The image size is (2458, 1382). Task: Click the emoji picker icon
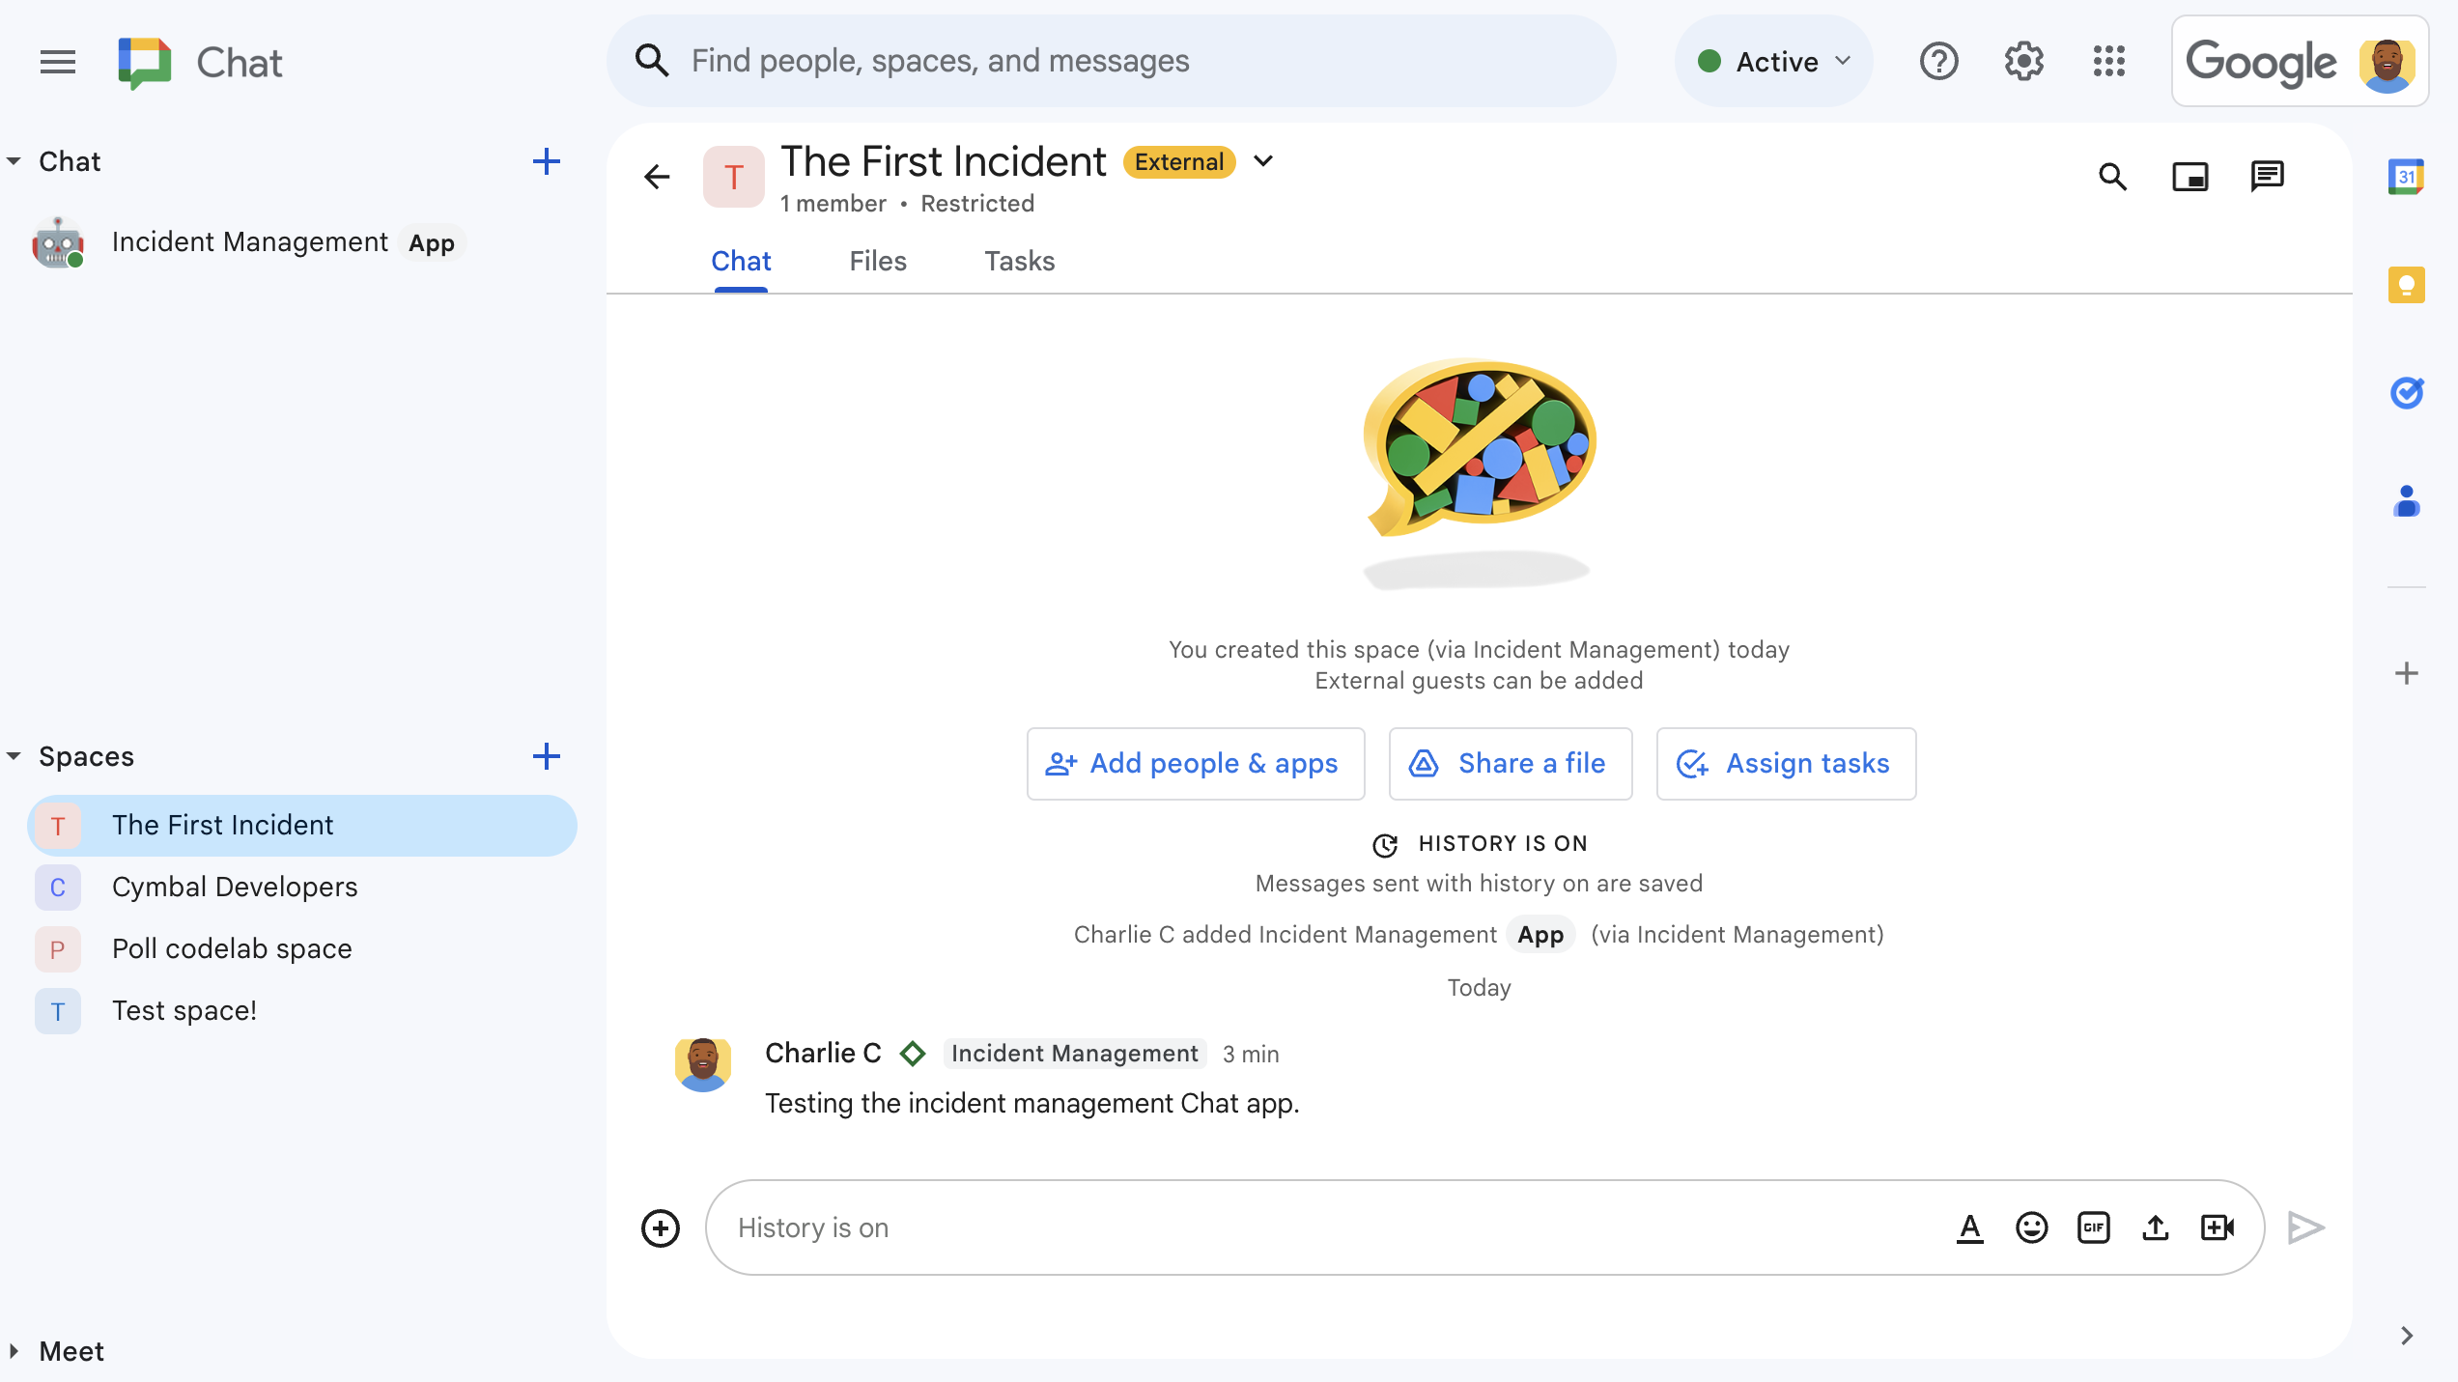[2033, 1227]
